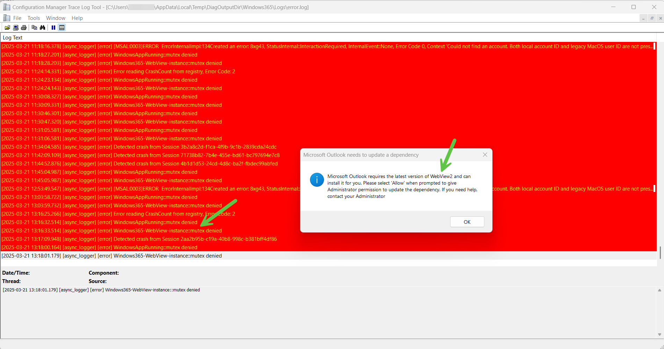Select the 11:24:14.331 CrashCount registry error row
The image size is (664, 349).
329,72
